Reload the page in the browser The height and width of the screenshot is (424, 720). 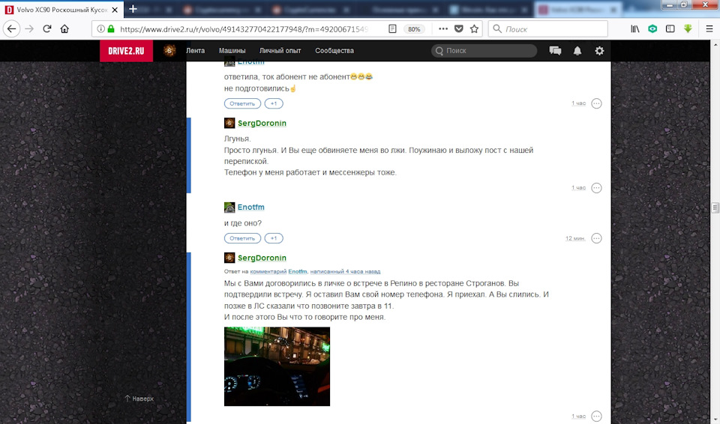pos(46,29)
